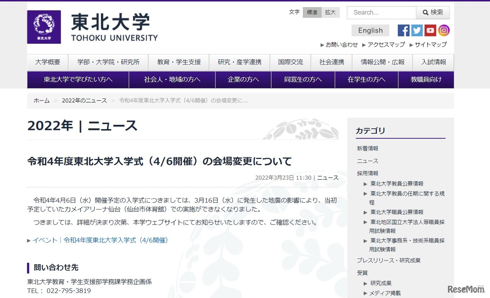Open the Twitter social icon
Screen dimensions: 490x298
click(417, 30)
